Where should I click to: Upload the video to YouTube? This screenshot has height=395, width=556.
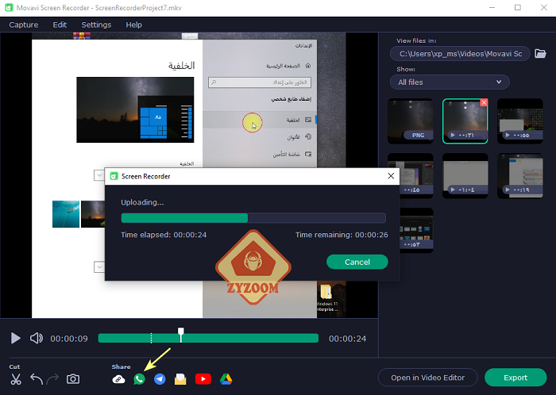(x=203, y=379)
